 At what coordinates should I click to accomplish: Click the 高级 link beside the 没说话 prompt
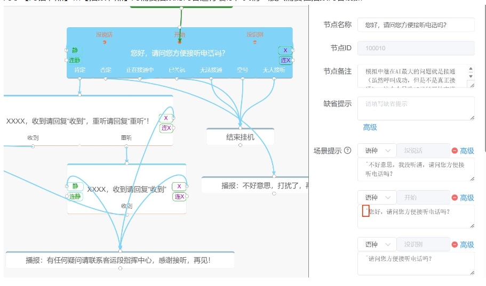(467, 151)
